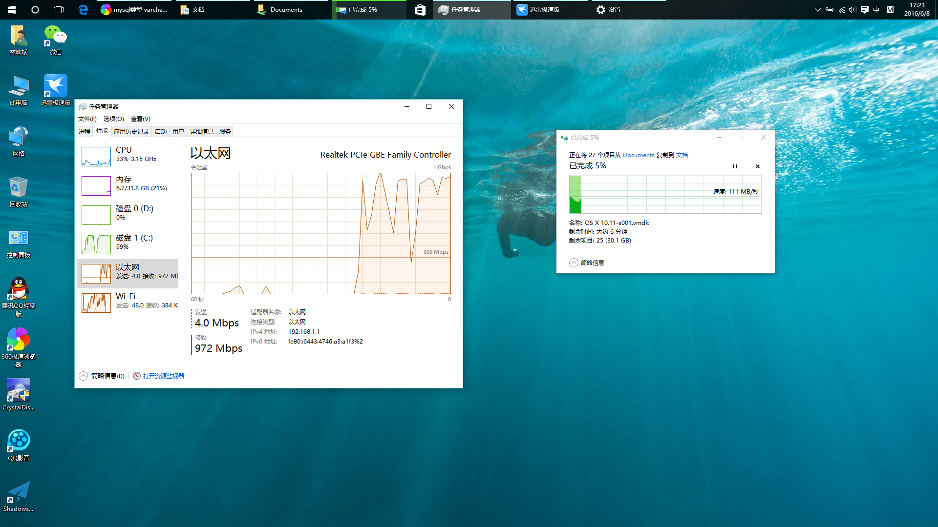
Task: Switch to the 文档 folder taskbar item
Action: [213, 9]
